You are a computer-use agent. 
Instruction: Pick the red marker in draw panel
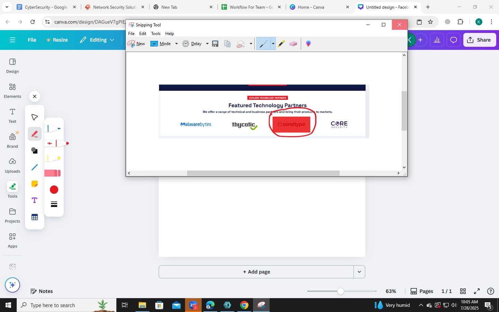[x=56, y=143]
